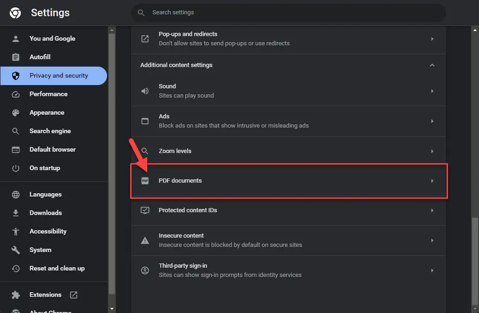Screen dimensions: 479x313
Task: Expand PDF documents settings arrow
Action: [432, 181]
